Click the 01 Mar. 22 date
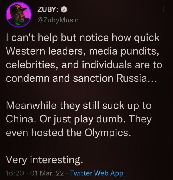The width and height of the screenshot is (173, 180). coord(47,173)
